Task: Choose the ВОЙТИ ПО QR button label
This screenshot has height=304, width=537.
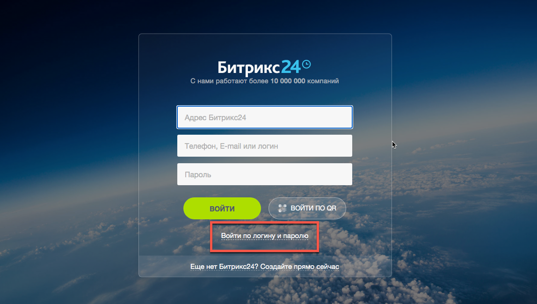Action: click(x=313, y=208)
